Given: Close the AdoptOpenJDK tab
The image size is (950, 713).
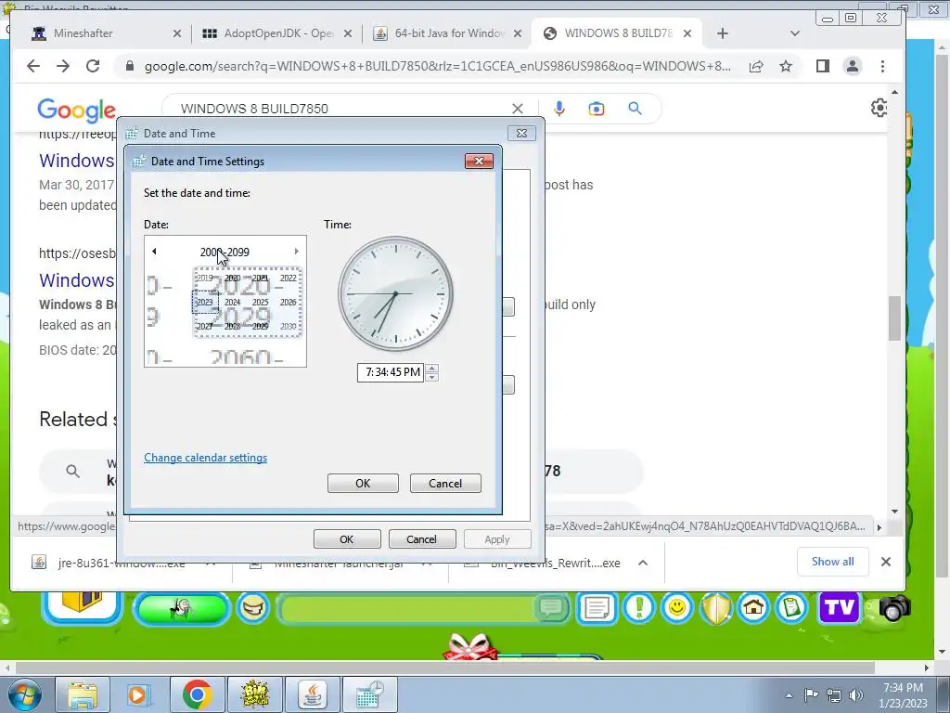Looking at the screenshot, I should (348, 34).
